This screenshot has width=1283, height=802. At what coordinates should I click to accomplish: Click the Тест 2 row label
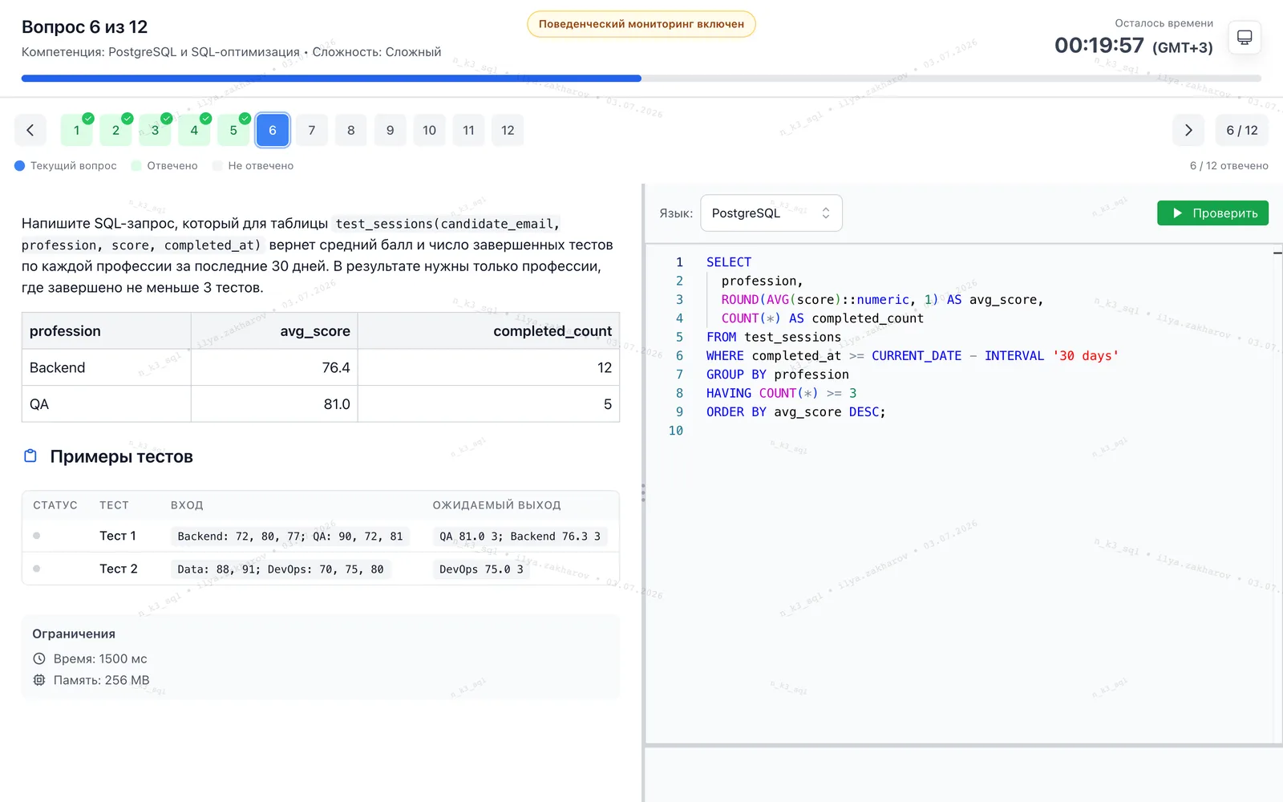[119, 569]
